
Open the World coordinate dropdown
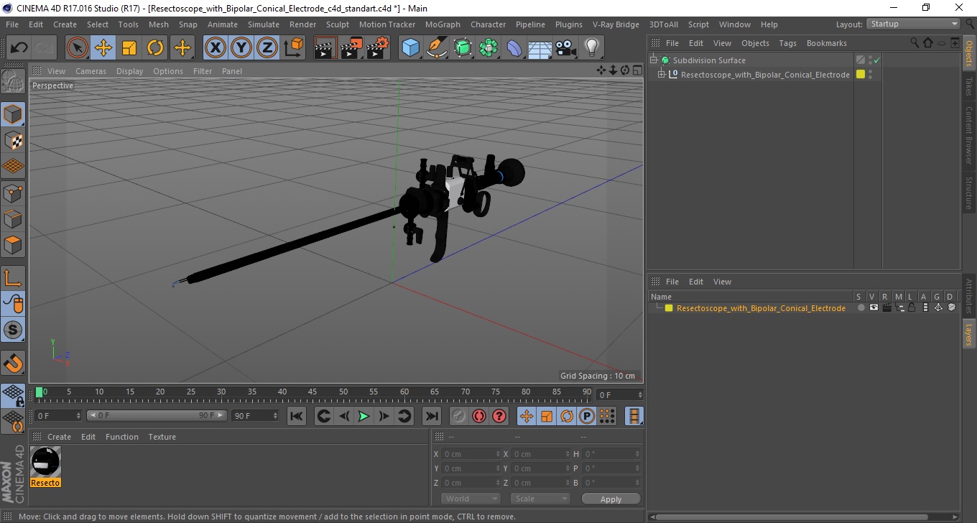click(471, 499)
